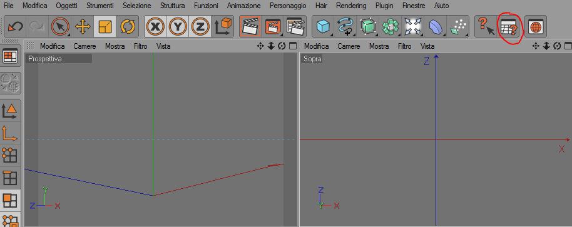Click the question-mark cursor help icon
Image resolution: width=572 pixels, height=227 pixels.
click(x=486, y=26)
